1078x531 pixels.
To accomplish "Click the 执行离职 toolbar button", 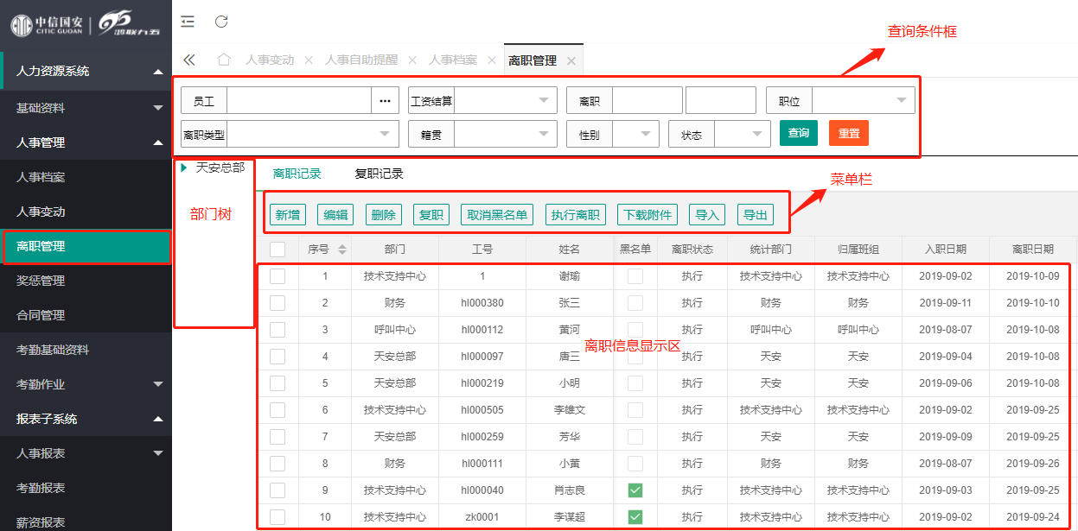I will point(575,215).
